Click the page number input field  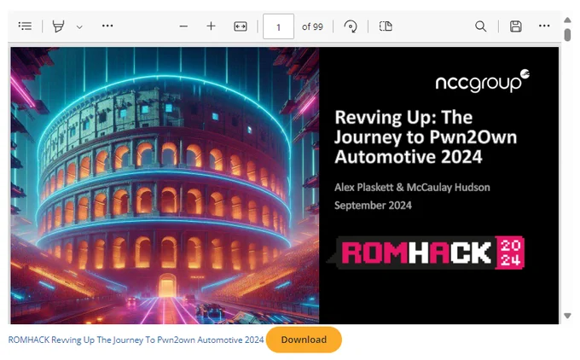pyautogui.click(x=278, y=26)
